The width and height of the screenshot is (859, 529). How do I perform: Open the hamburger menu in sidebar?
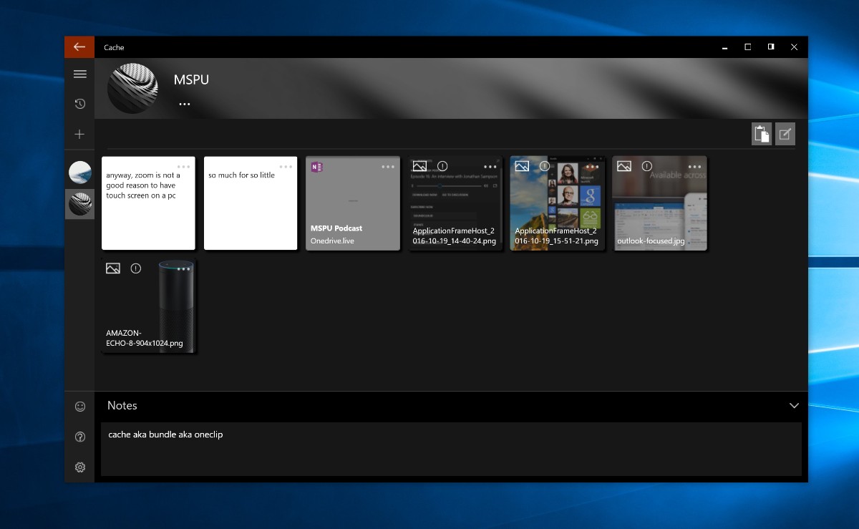[x=79, y=74]
